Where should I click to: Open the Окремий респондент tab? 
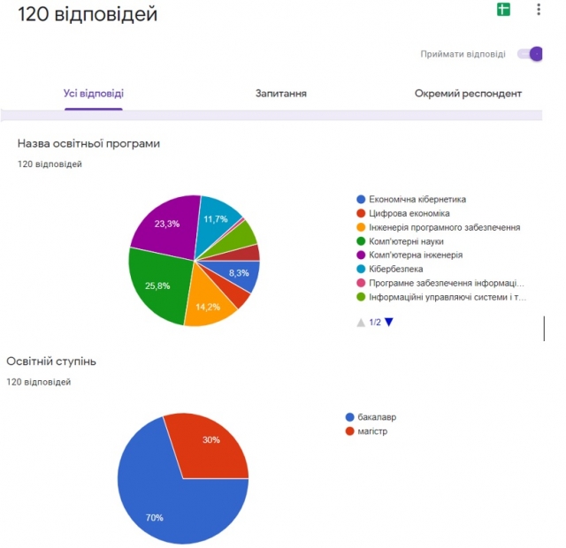(468, 94)
